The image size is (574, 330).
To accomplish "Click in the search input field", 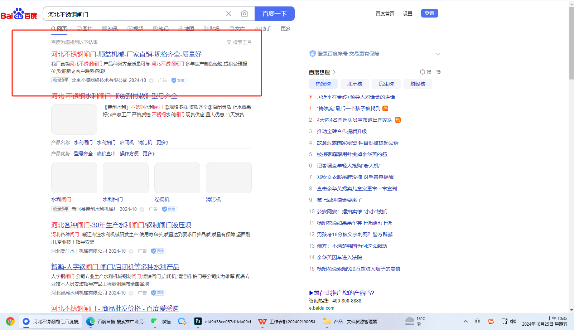I will point(134,14).
